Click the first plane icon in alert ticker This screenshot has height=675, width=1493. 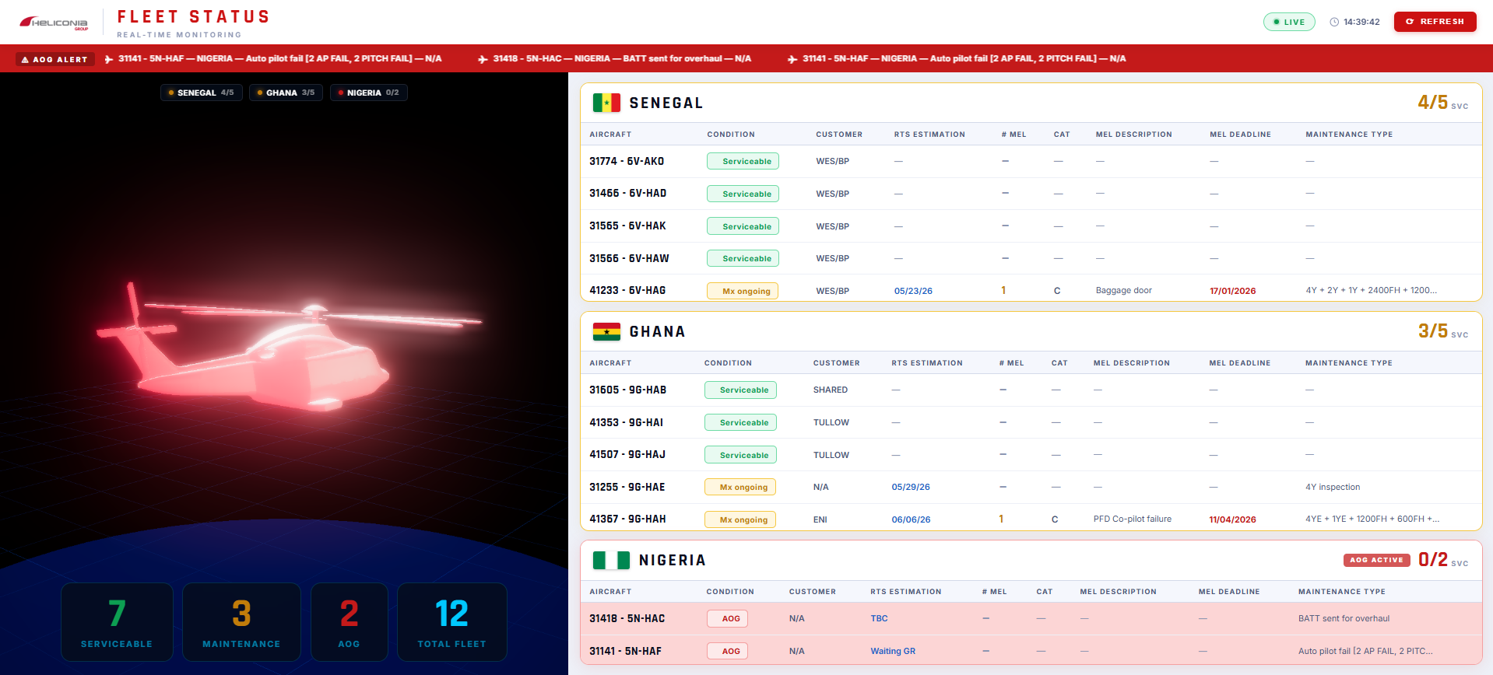tap(109, 59)
